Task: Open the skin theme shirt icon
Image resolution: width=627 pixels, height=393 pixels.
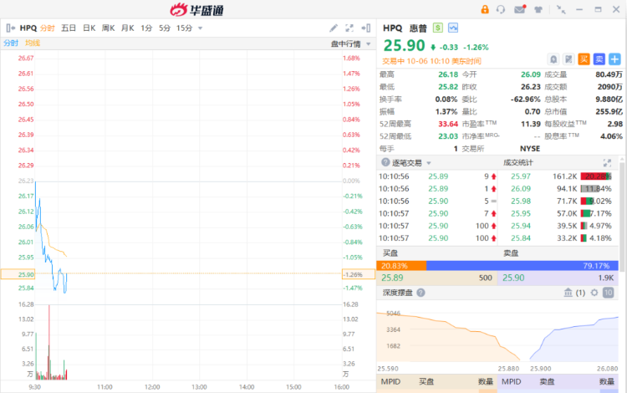Action: (540, 9)
